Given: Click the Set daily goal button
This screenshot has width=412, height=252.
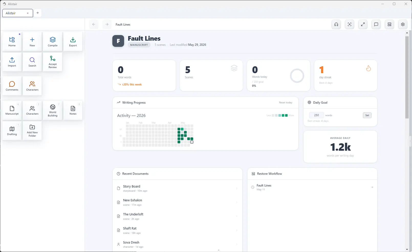Looking at the screenshot, I should (367, 115).
